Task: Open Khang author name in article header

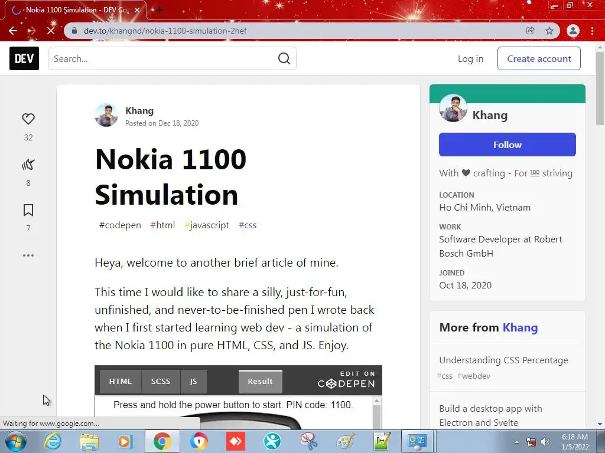Action: click(x=139, y=110)
